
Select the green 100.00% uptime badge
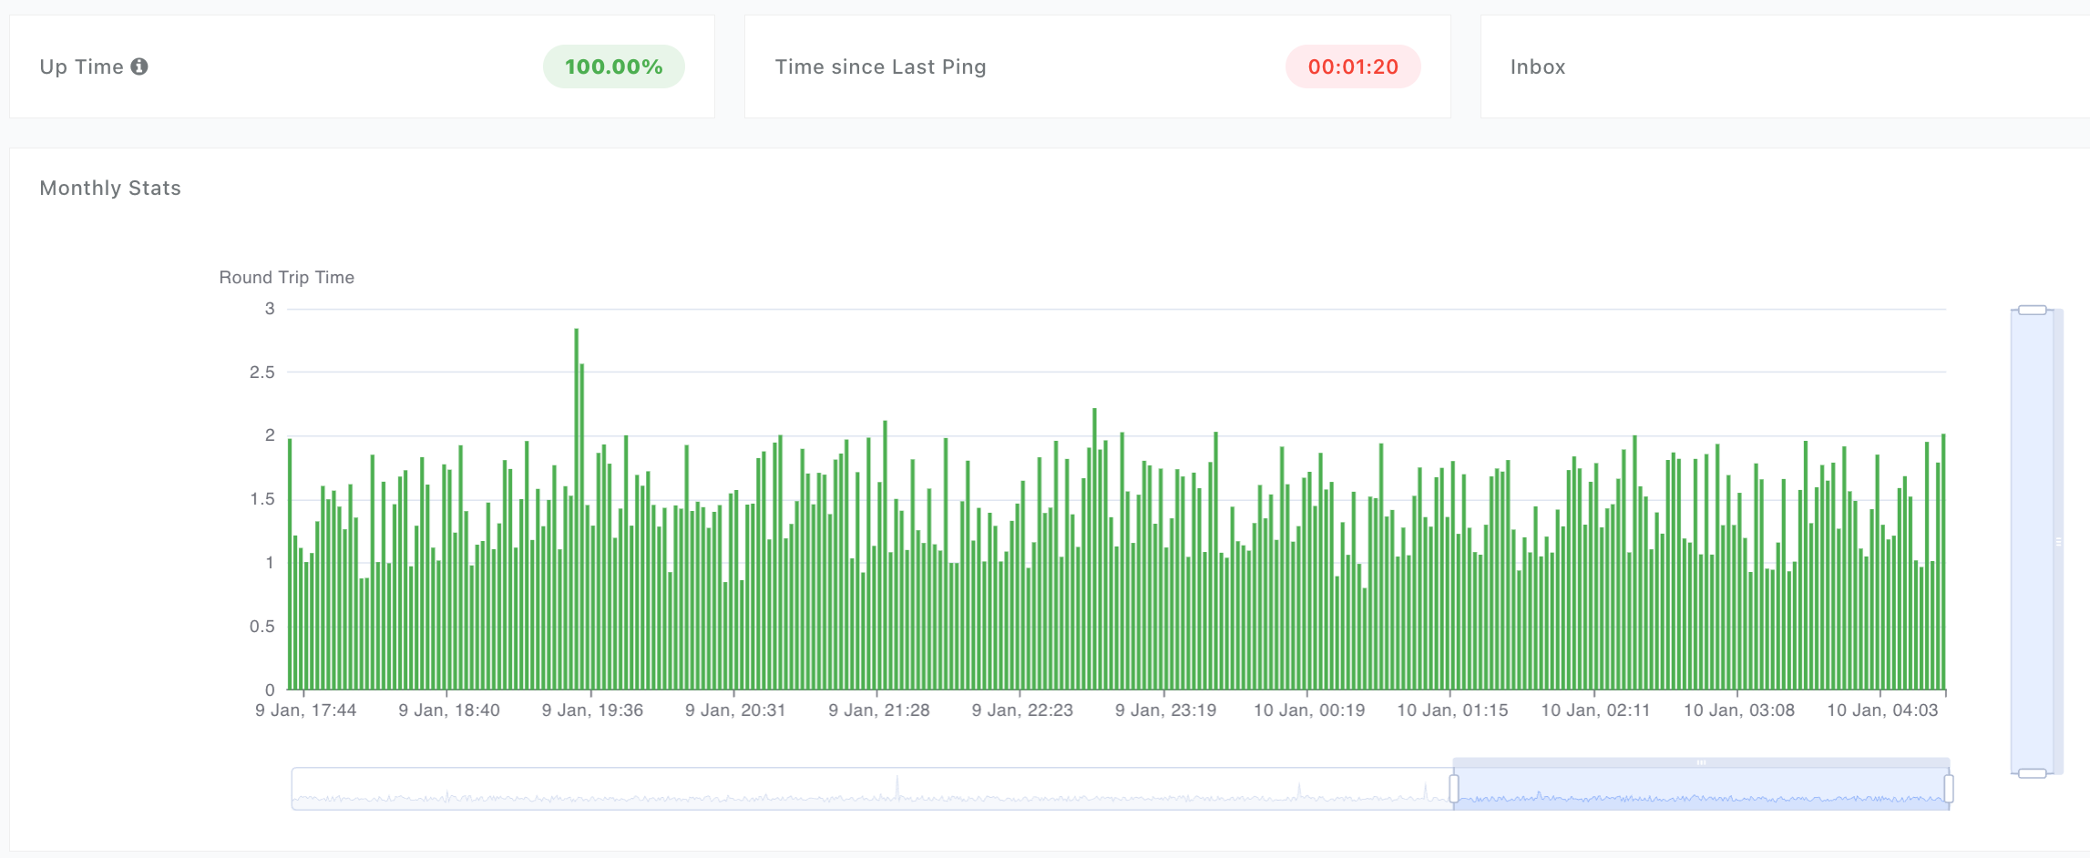[x=613, y=66]
